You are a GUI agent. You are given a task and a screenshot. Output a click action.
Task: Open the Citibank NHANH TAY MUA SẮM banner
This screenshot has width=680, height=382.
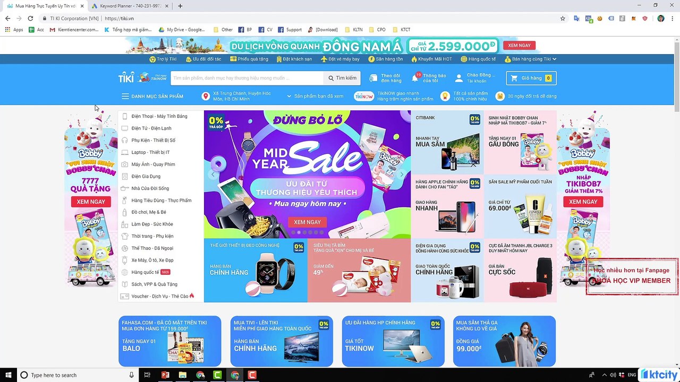click(x=447, y=142)
